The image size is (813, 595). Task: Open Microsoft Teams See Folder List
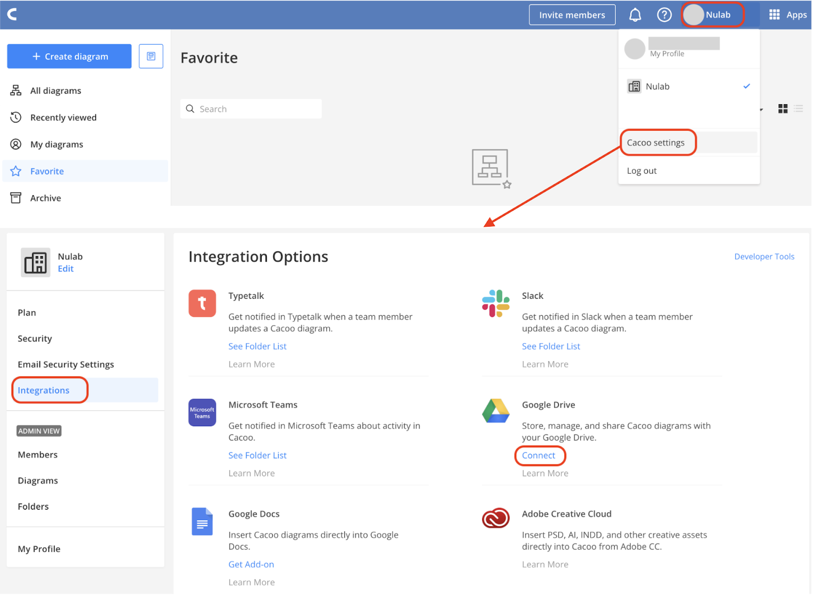pos(258,455)
